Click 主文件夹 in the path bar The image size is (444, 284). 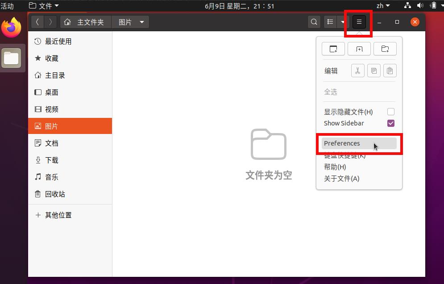click(85, 22)
